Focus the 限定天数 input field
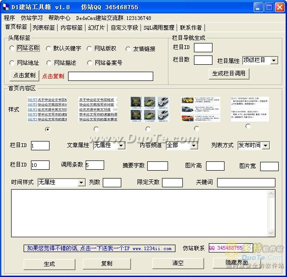The width and height of the screenshot is (287, 277). coord(172,183)
